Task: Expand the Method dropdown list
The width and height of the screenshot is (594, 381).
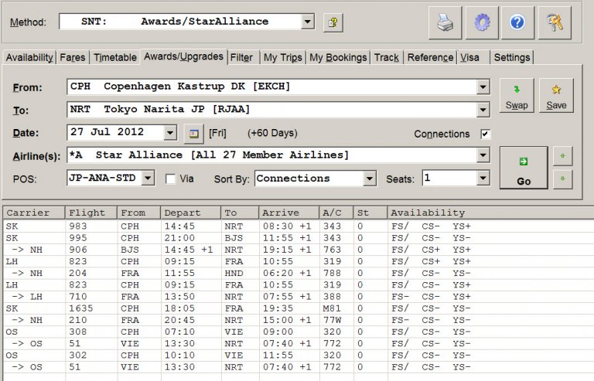Action: coord(308,22)
